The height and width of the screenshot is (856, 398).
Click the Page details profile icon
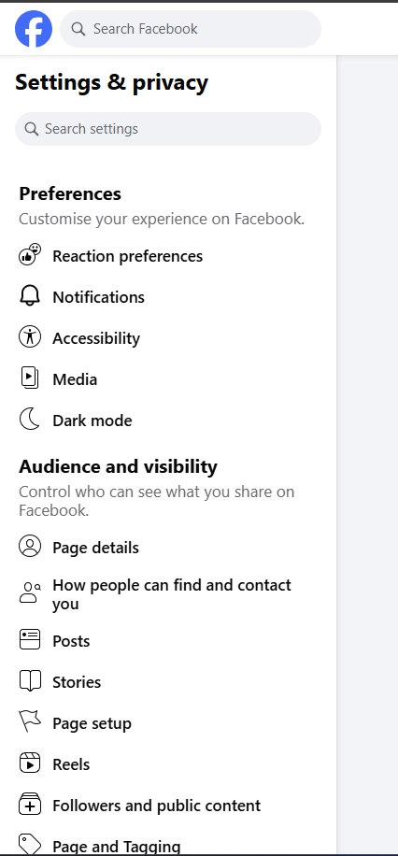(x=30, y=547)
